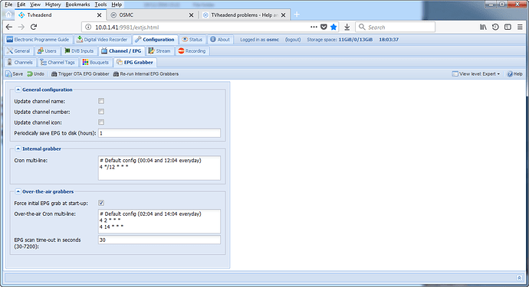Open the Bookmarks menu
The image size is (529, 287).
click(x=77, y=5)
